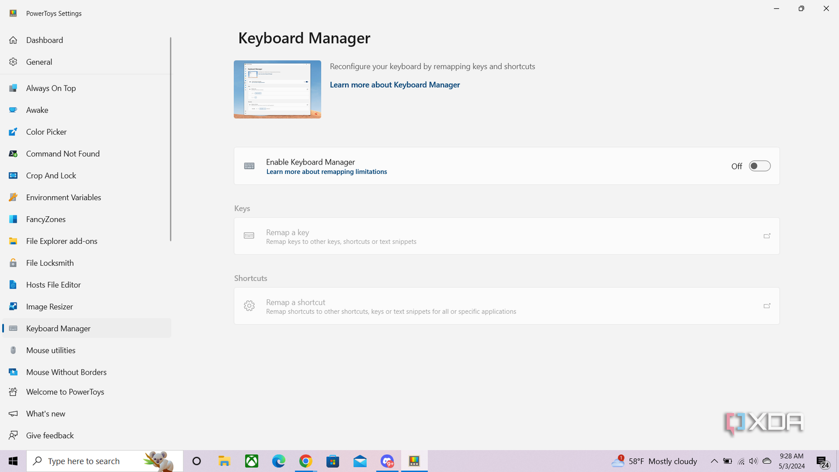Click the Hosts File Editor icon

(x=13, y=285)
